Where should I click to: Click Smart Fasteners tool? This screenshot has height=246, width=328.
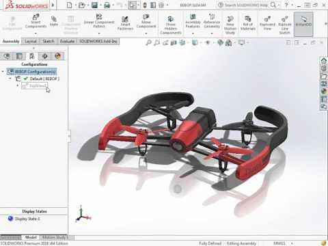(x=125, y=23)
